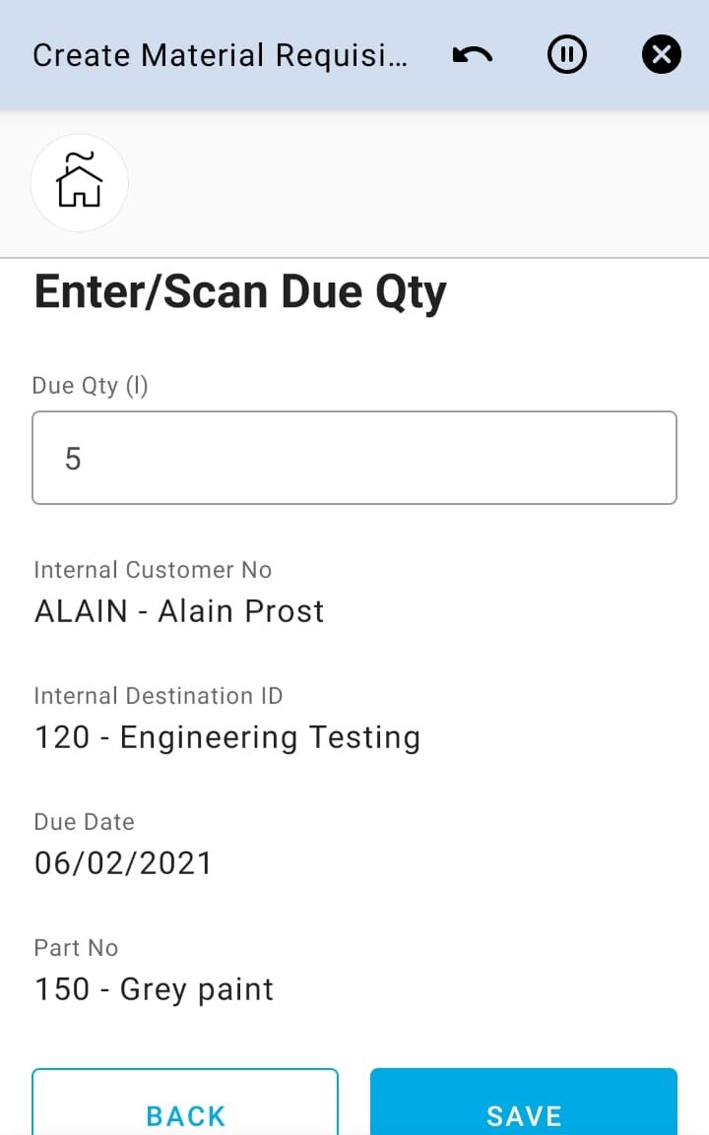Click the empty toolbar strip beside home icon

414,183
